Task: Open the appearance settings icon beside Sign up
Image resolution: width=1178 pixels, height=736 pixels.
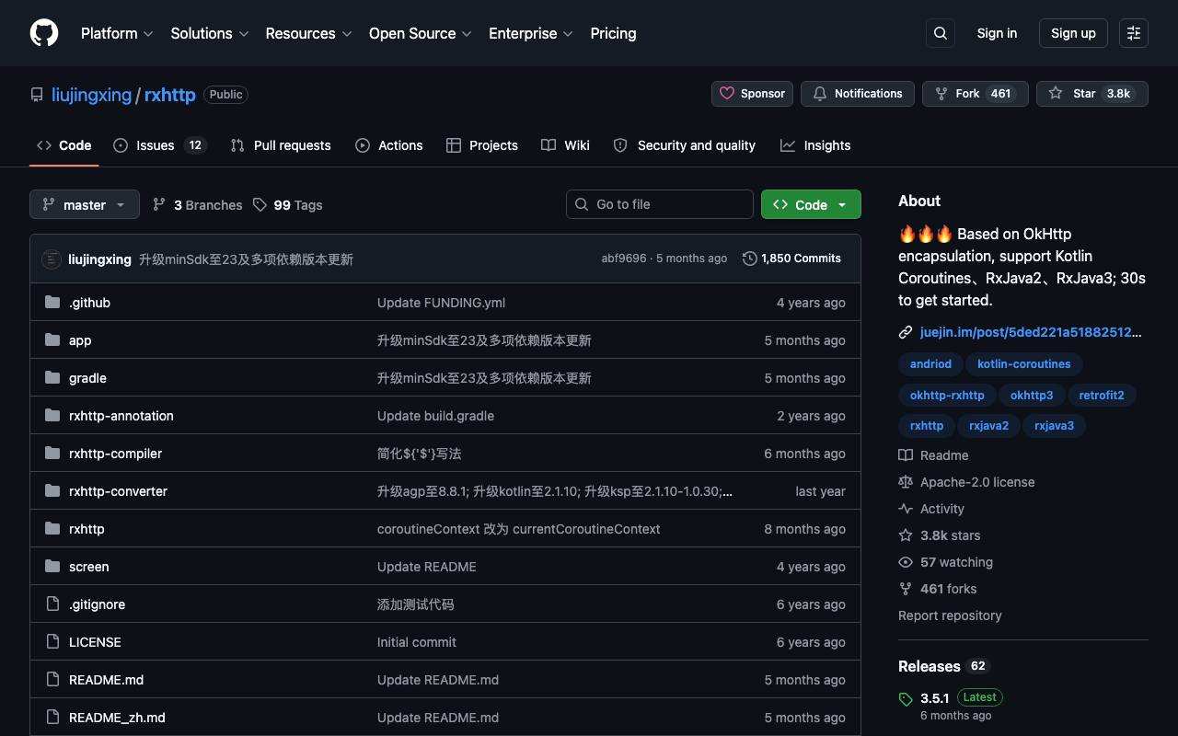Action: [1134, 33]
